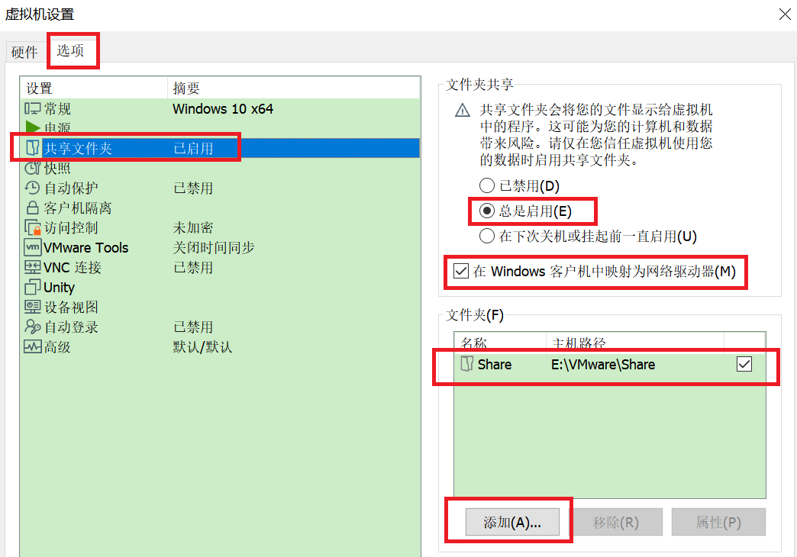
Task: Click the 摘要 column header
Action: click(294, 88)
